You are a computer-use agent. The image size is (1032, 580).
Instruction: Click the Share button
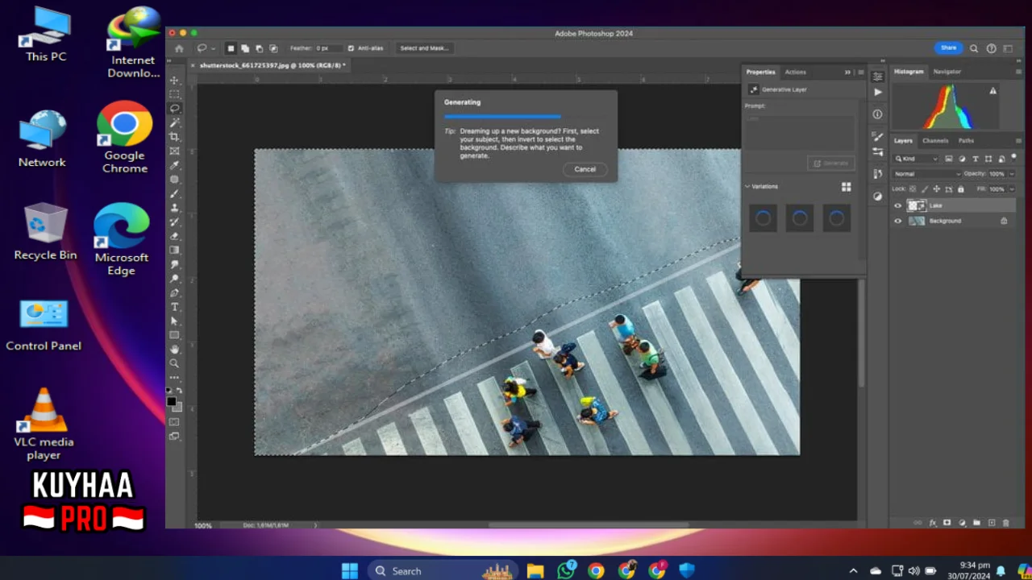(x=948, y=48)
